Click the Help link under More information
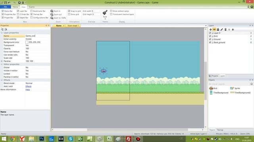Image resolution: width=254 pixels, height=142 pixels. click(27, 90)
